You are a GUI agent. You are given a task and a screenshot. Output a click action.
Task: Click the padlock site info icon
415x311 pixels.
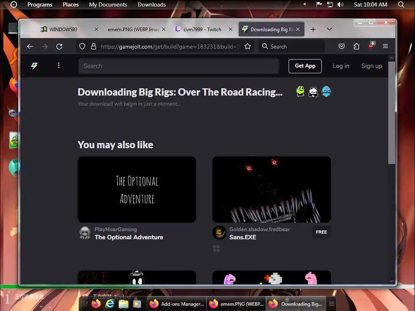click(x=94, y=47)
